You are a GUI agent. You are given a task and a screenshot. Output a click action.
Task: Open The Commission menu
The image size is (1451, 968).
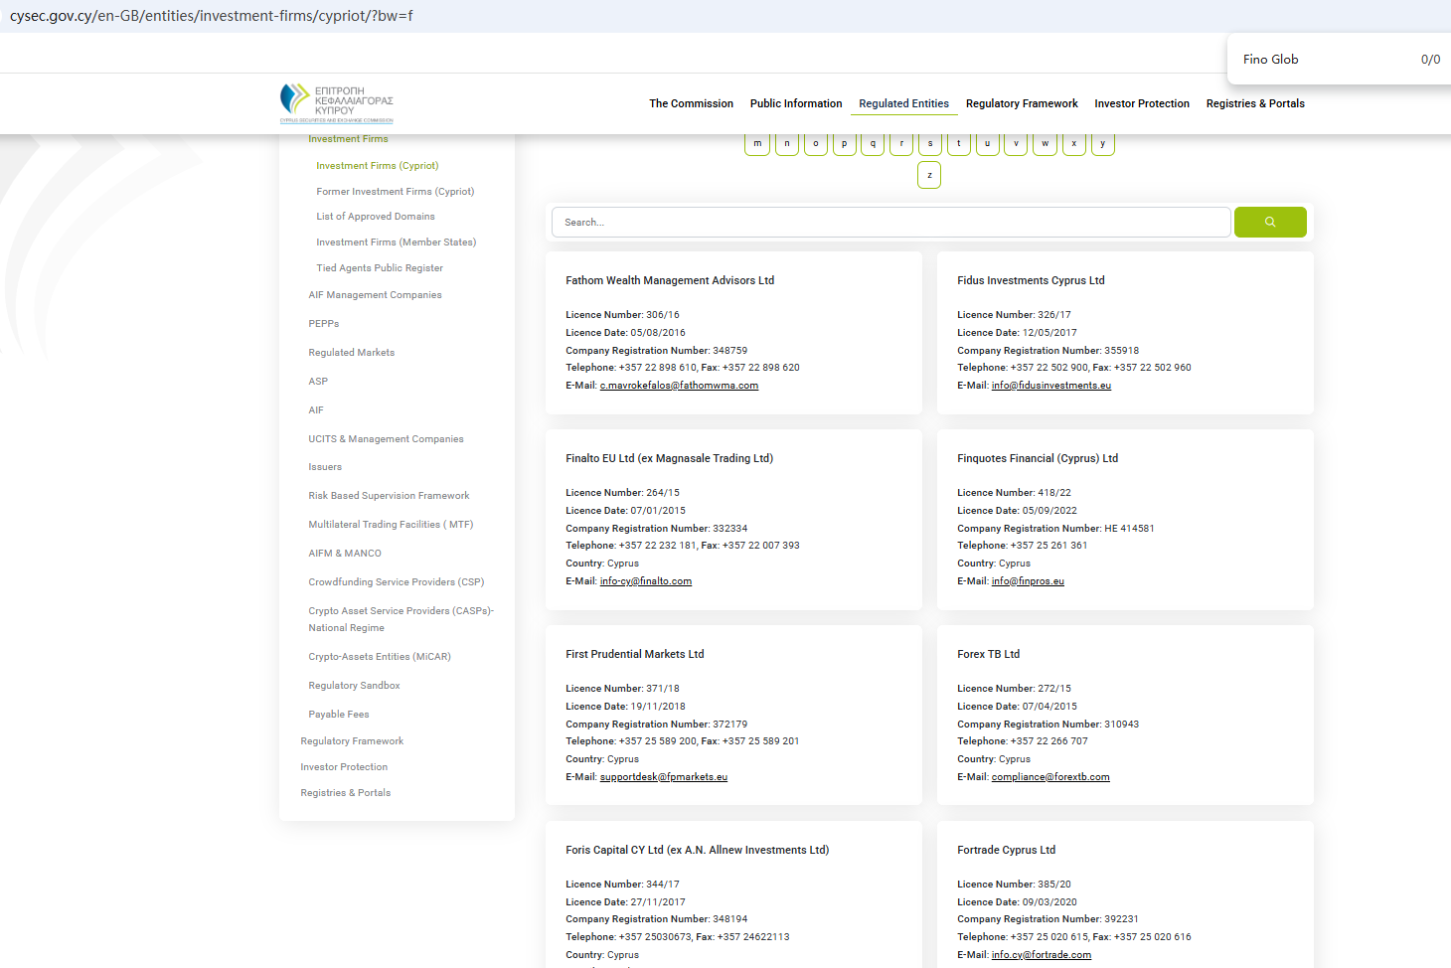click(691, 103)
